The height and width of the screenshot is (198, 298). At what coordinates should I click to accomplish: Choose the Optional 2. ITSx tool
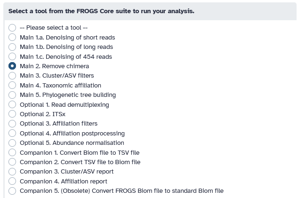click(x=12, y=114)
